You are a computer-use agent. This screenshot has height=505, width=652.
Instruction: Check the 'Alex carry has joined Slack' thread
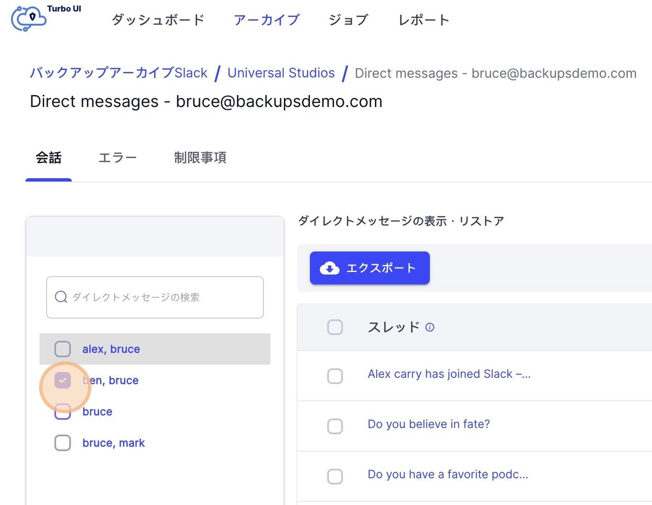[x=335, y=376]
